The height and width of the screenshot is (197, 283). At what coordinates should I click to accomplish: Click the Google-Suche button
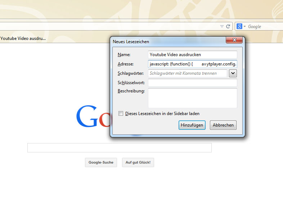[x=101, y=162]
